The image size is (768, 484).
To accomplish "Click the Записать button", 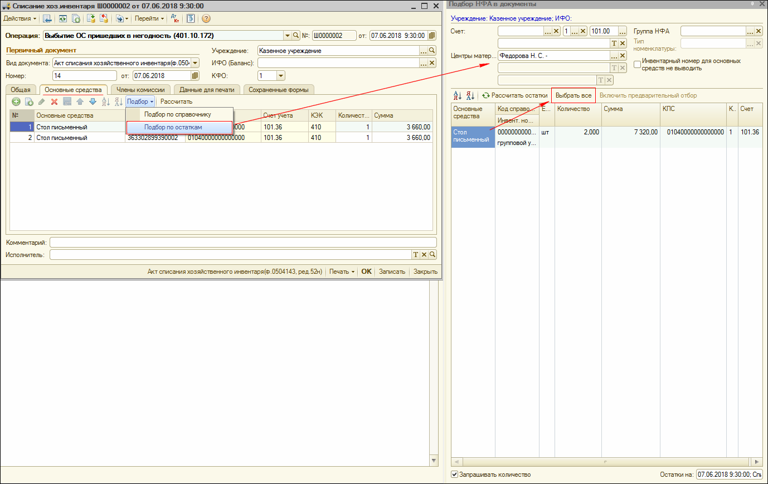I will [x=392, y=272].
